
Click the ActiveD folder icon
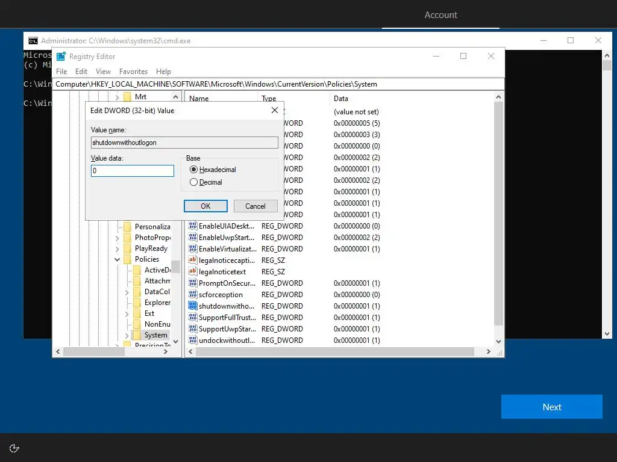click(x=137, y=270)
